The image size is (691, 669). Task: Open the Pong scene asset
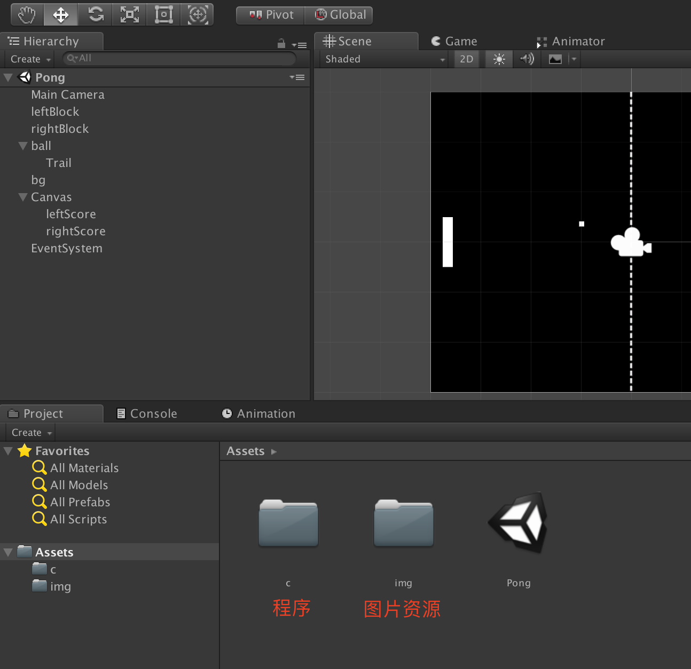tap(517, 523)
